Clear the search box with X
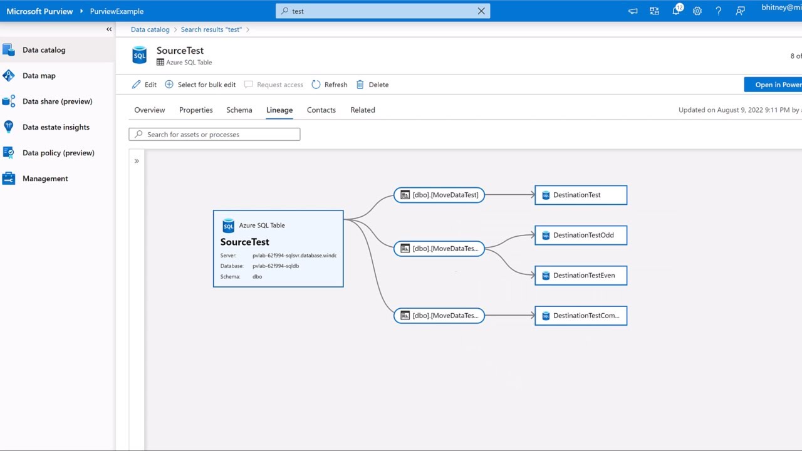Viewport: 802px width, 451px height. pos(481,11)
